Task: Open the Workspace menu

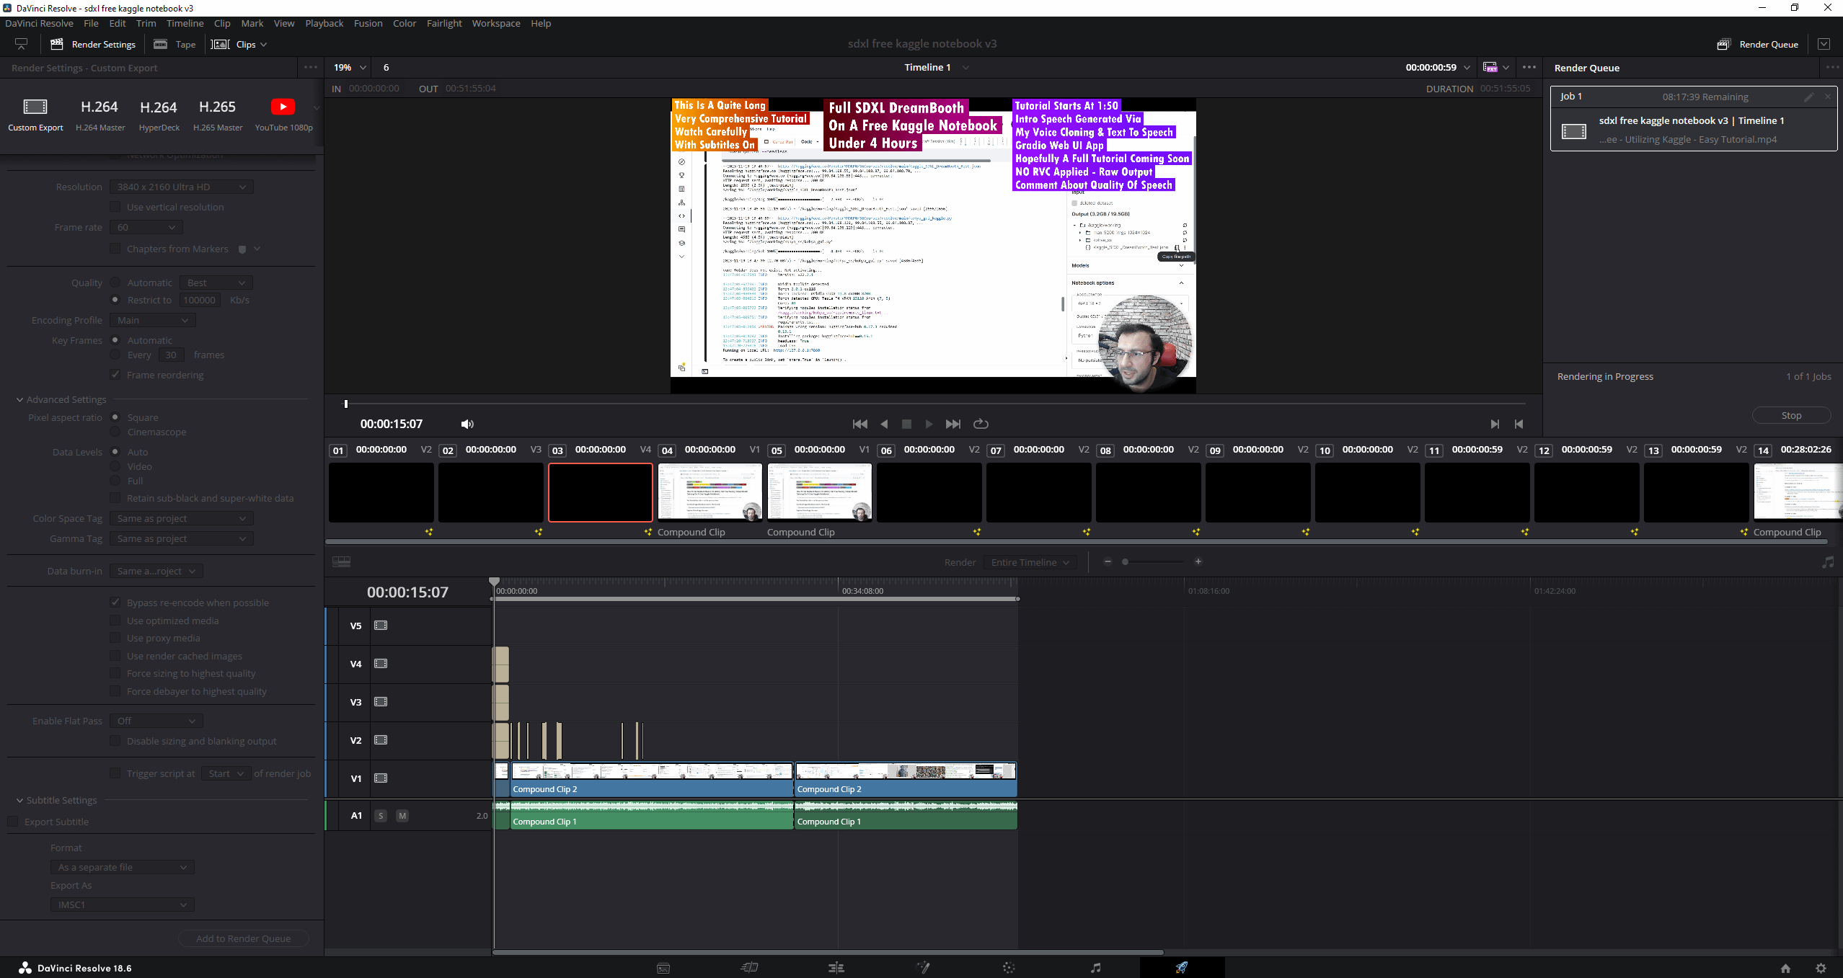Action: coord(496,23)
